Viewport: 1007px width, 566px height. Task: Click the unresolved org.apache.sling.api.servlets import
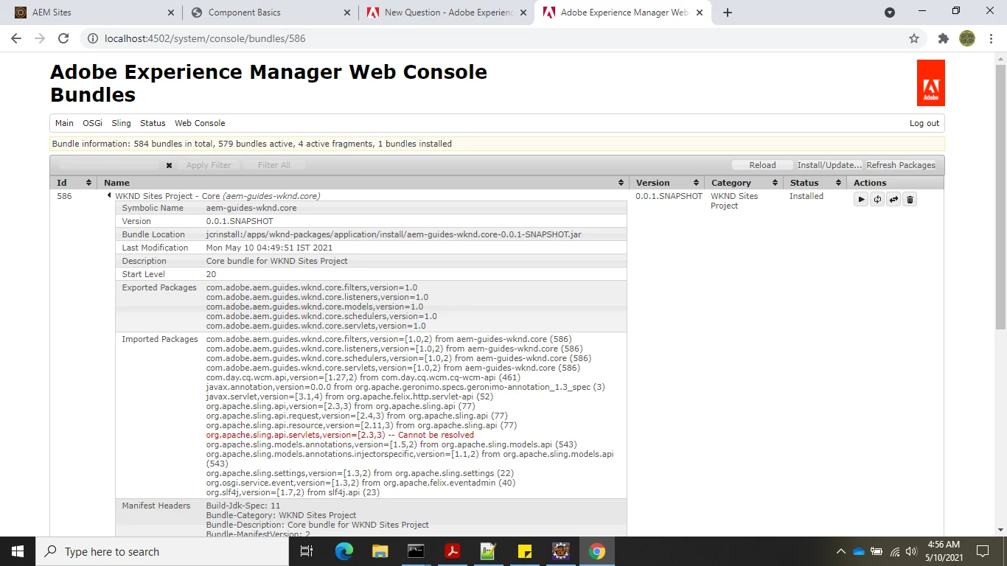[340, 435]
